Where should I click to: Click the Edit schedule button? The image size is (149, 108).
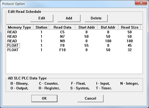42,18
